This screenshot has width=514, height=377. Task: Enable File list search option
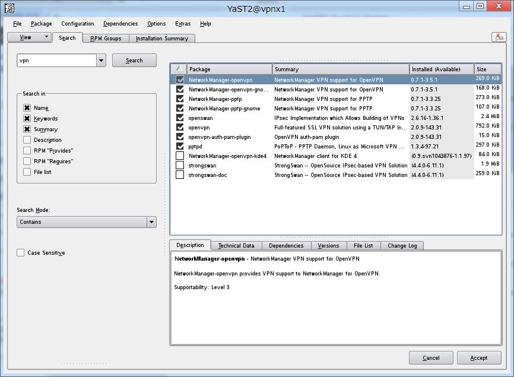(27, 172)
